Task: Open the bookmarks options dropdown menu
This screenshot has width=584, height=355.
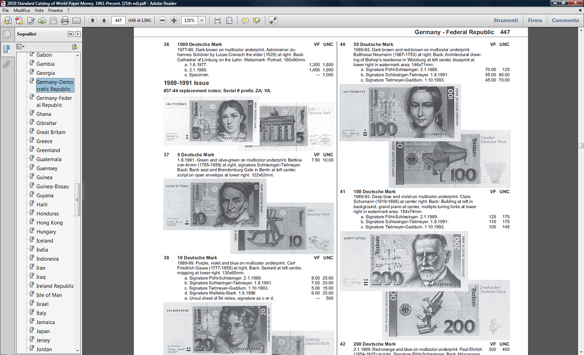Action: (21, 46)
